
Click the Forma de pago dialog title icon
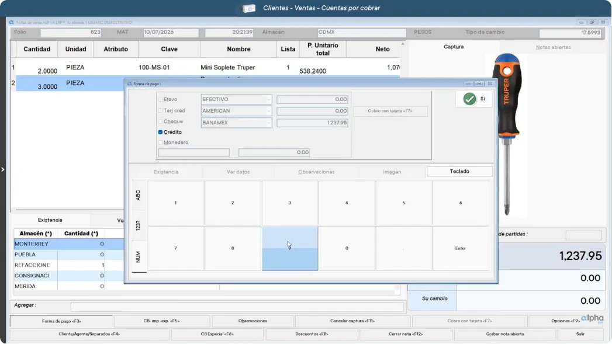point(130,84)
